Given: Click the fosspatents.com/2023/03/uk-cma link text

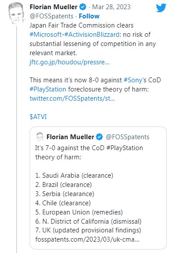Looking at the screenshot, I should [x=87, y=239].
